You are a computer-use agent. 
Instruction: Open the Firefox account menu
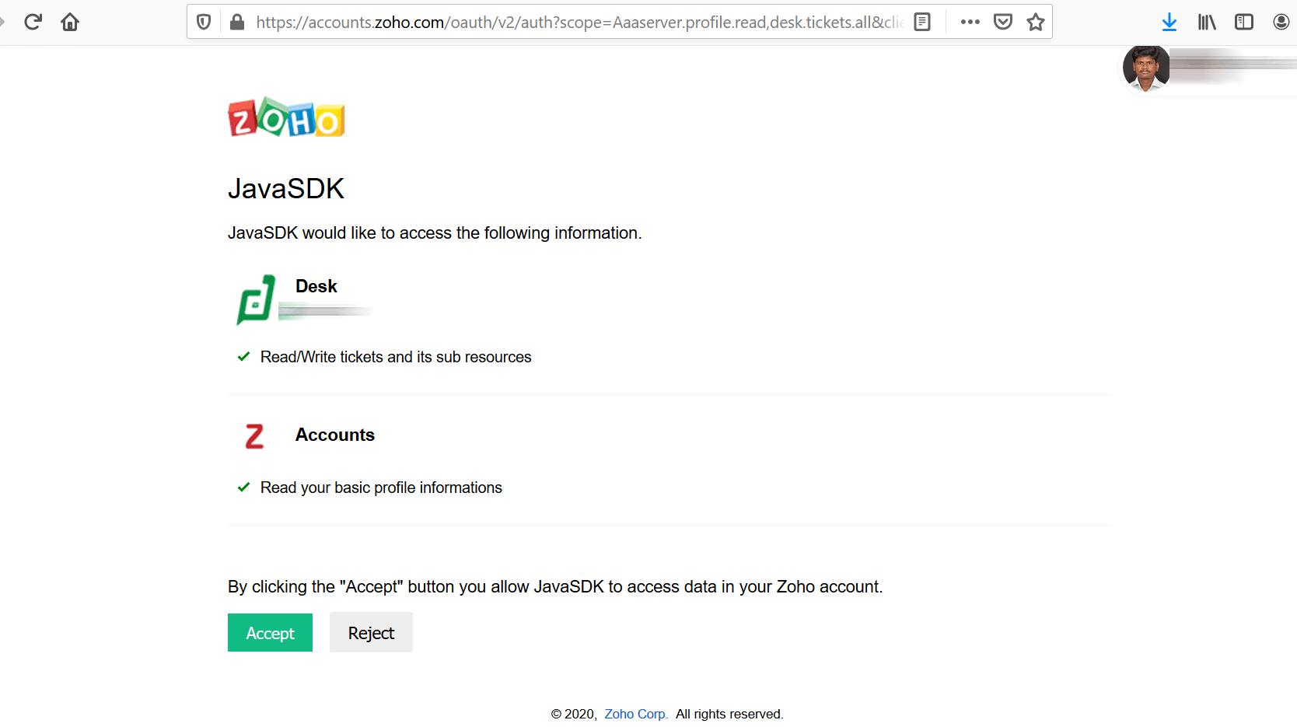click(1281, 22)
